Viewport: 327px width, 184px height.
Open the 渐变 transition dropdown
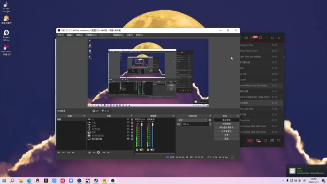pos(192,120)
